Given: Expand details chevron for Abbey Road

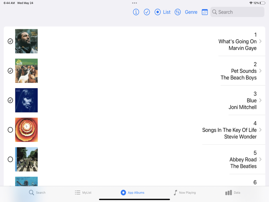Looking at the screenshot, I should pyautogui.click(x=261, y=159).
